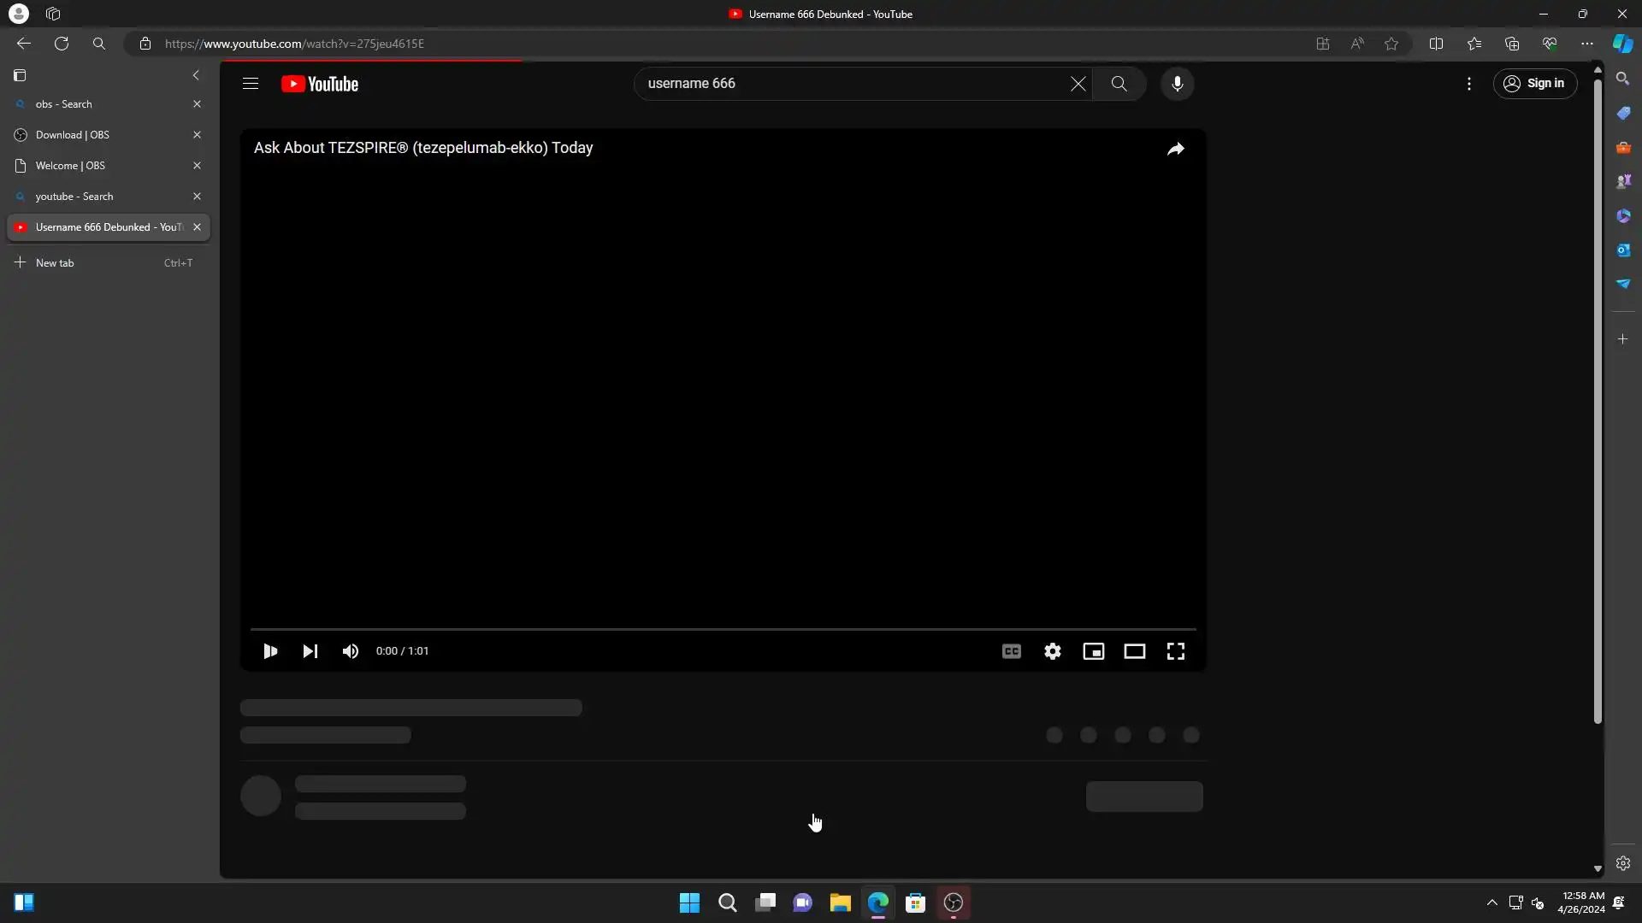
Task: Start voice search with the microphone
Action: [1178, 84]
